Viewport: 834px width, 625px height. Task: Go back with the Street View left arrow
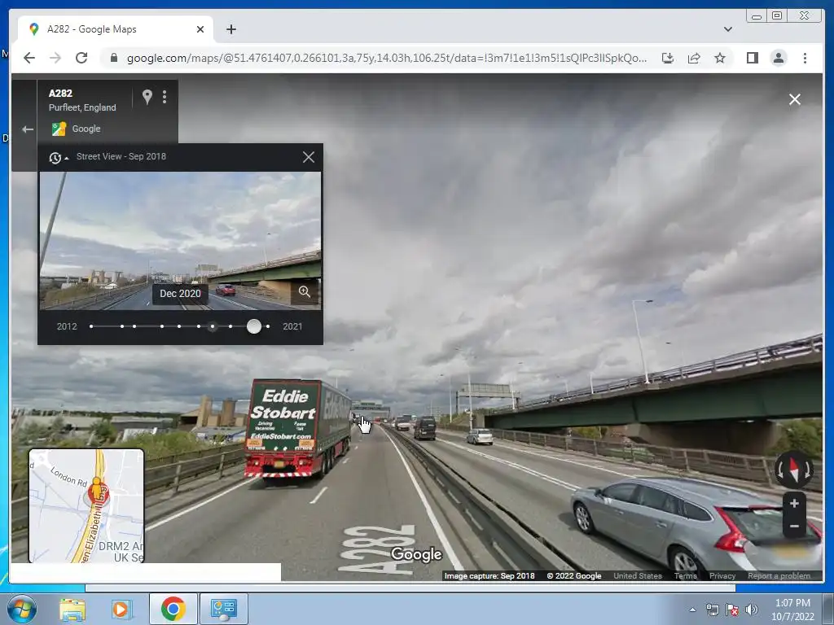(27, 129)
